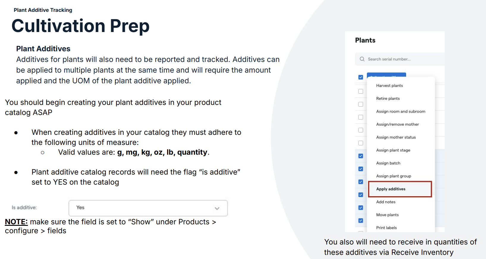
Task: Select Assign mother status entry
Action: [x=396, y=137]
